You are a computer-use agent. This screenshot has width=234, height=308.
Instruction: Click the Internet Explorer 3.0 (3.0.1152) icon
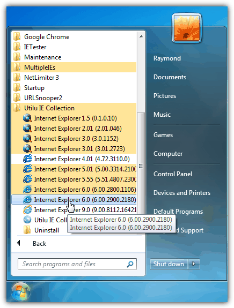point(27,139)
